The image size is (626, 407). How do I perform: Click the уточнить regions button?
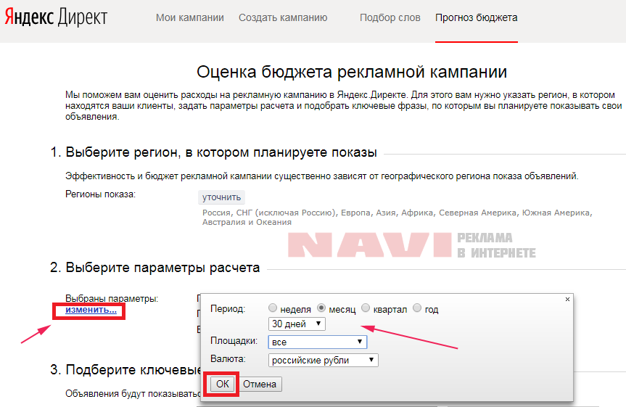(221, 197)
